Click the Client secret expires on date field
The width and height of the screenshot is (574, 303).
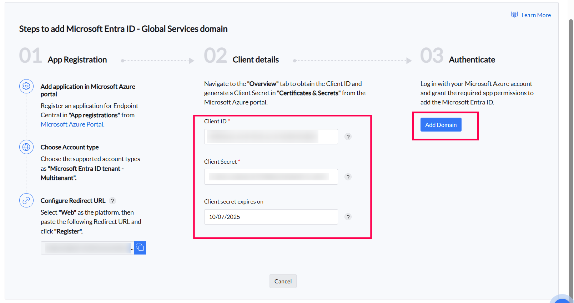click(271, 217)
